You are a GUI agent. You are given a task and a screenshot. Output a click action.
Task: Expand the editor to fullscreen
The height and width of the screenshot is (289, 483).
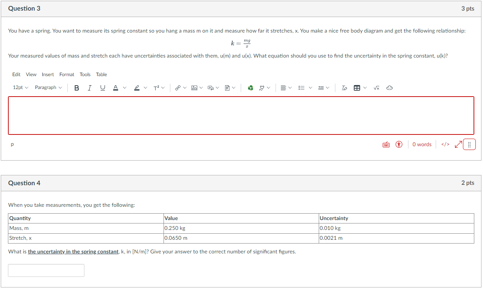[458, 144]
